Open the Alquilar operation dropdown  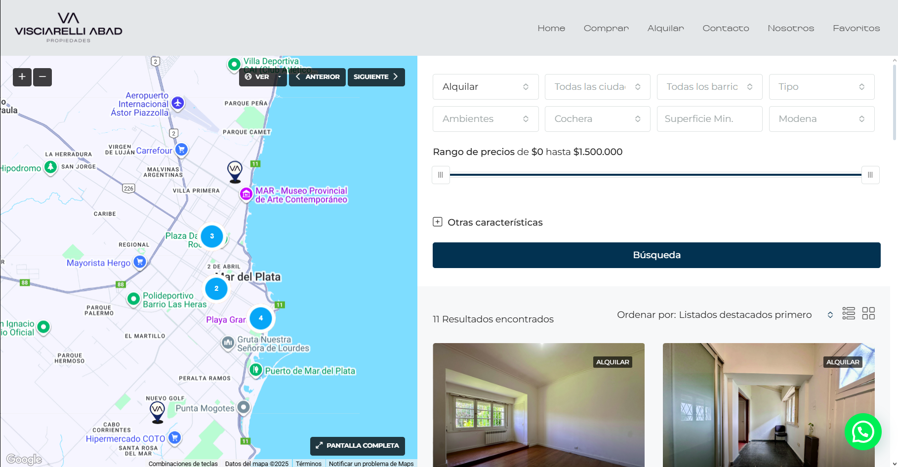tap(485, 87)
